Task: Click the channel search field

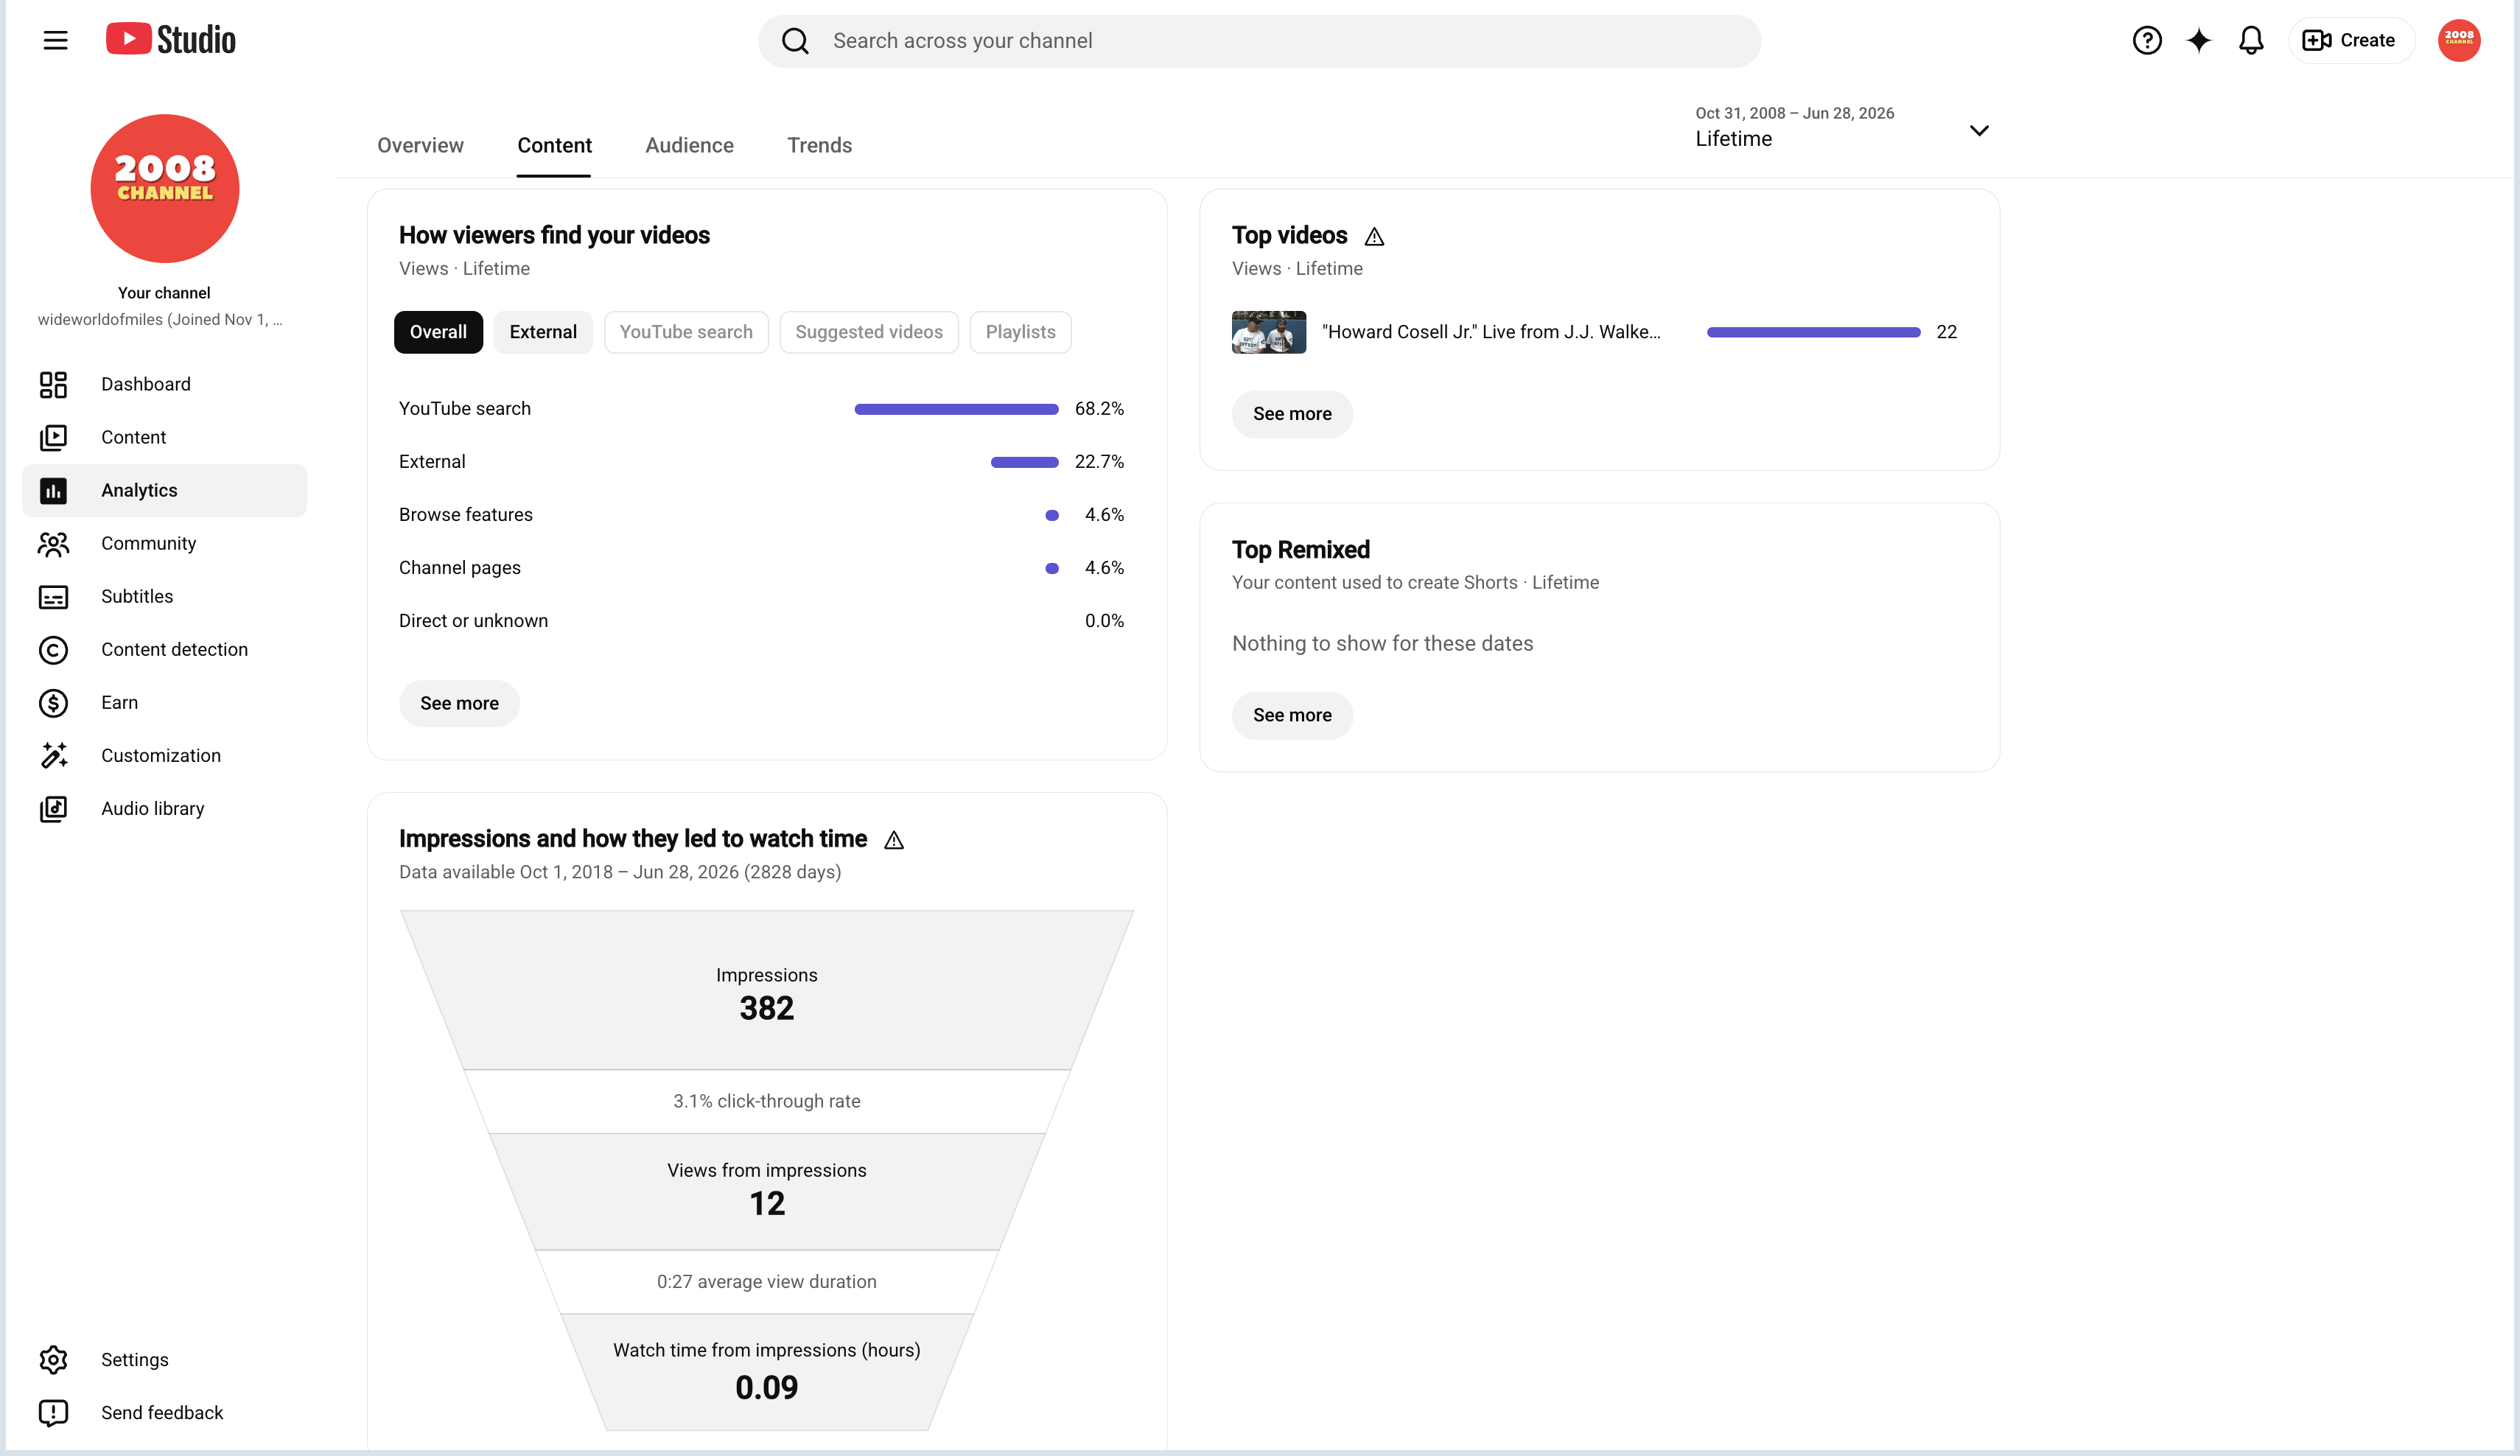Action: pos(1259,41)
